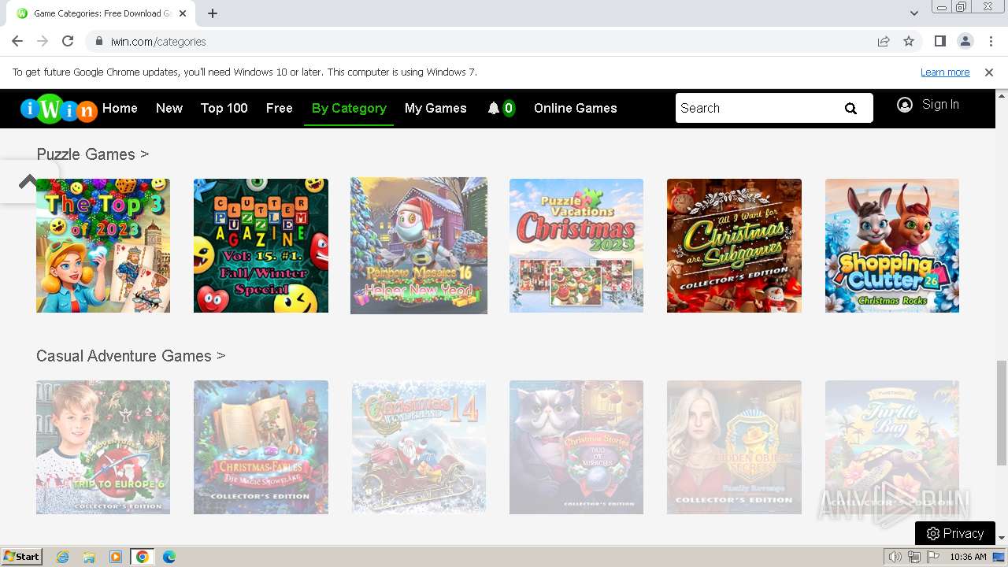The width and height of the screenshot is (1008, 567).
Task: Click the Sign In user icon
Action: (x=905, y=105)
